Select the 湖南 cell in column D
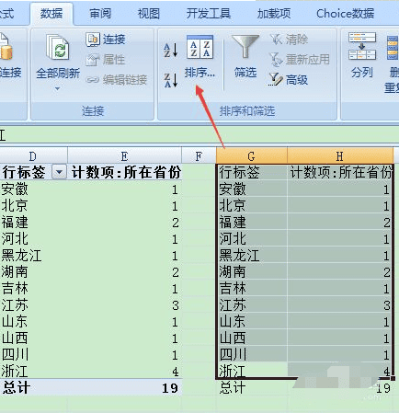This screenshot has height=413, width=399. click(34, 271)
